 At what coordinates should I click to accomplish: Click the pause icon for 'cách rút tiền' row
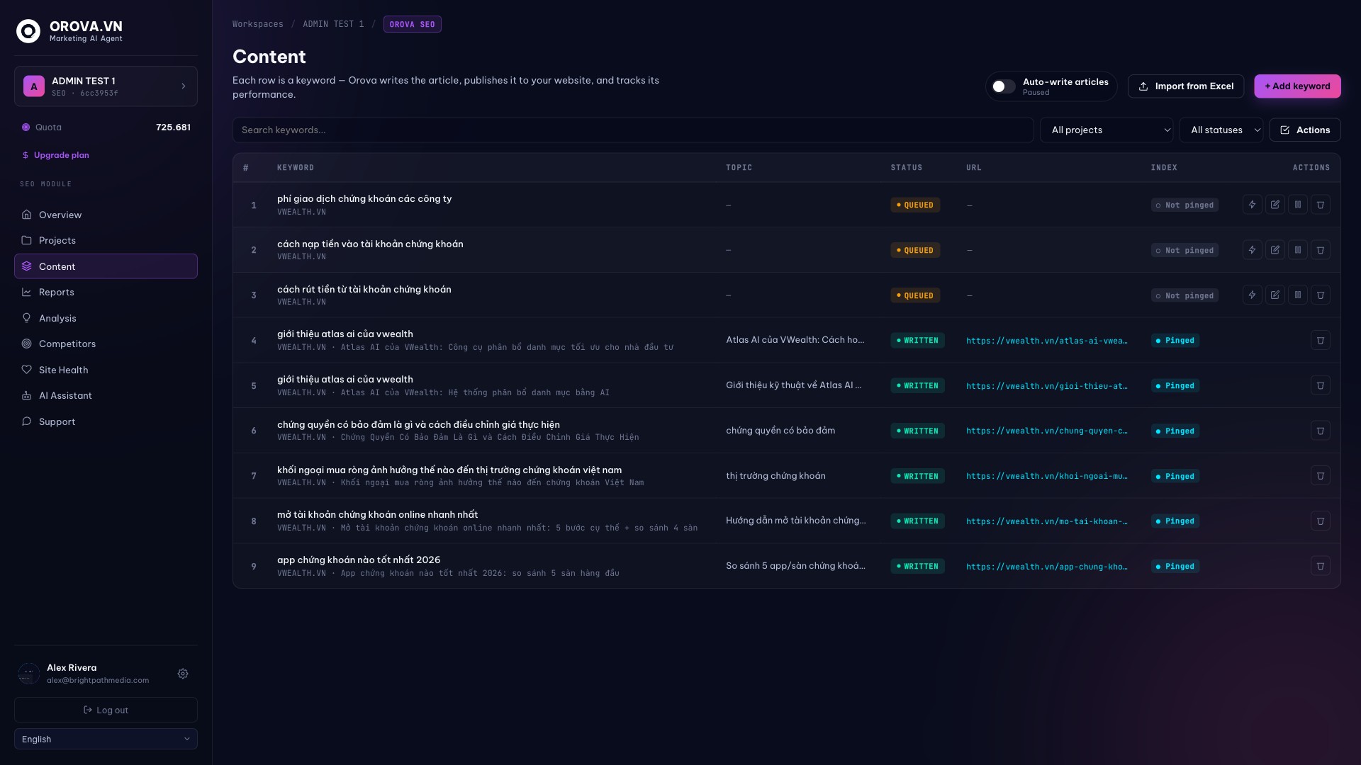(1298, 295)
